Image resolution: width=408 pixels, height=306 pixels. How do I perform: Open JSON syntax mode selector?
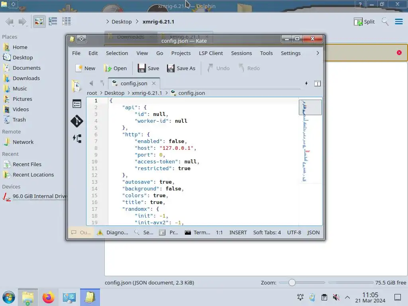click(313, 232)
